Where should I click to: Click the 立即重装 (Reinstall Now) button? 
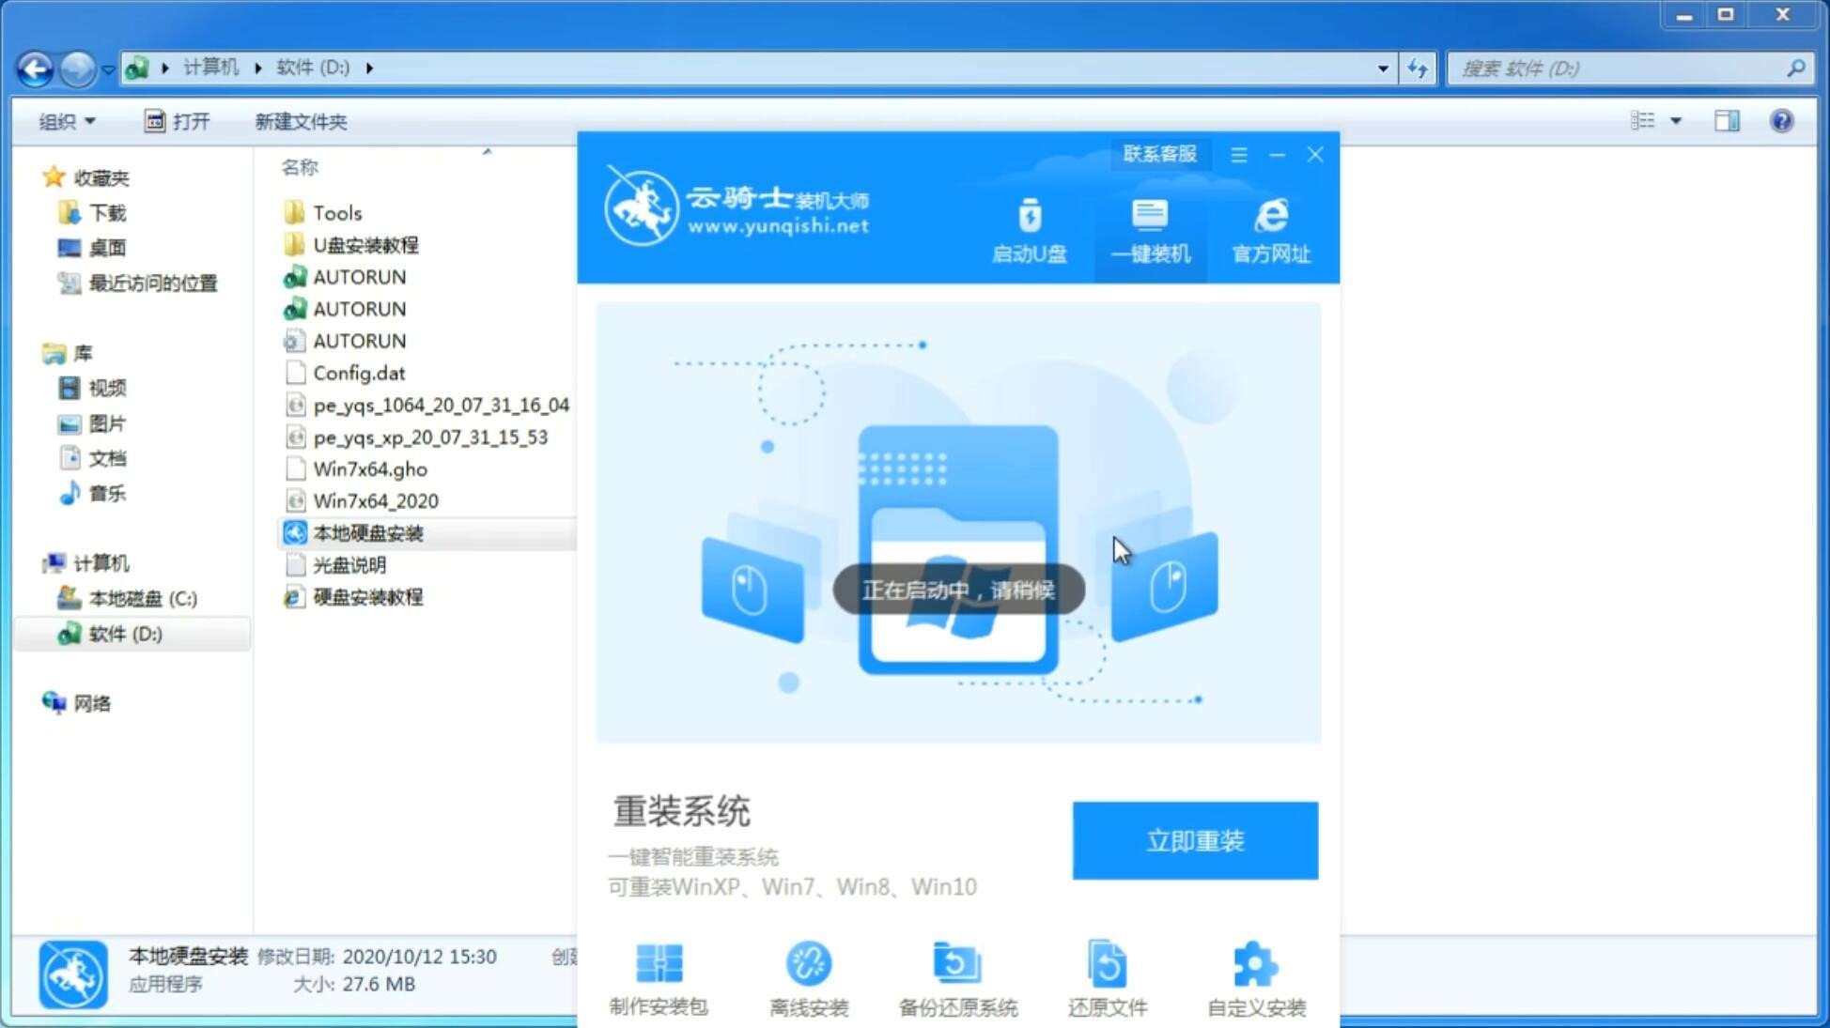(1195, 839)
